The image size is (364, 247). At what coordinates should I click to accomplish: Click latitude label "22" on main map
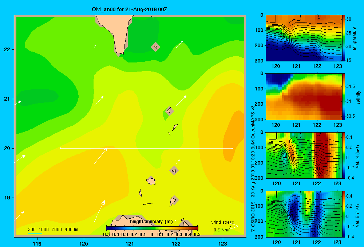[x=7, y=49]
